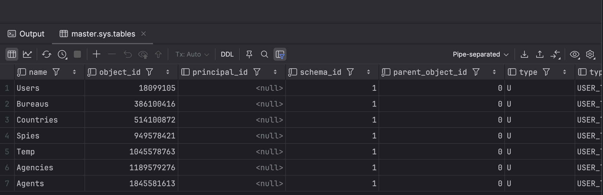
Task: Expand the Tx: Auto dropdown
Action: point(192,54)
